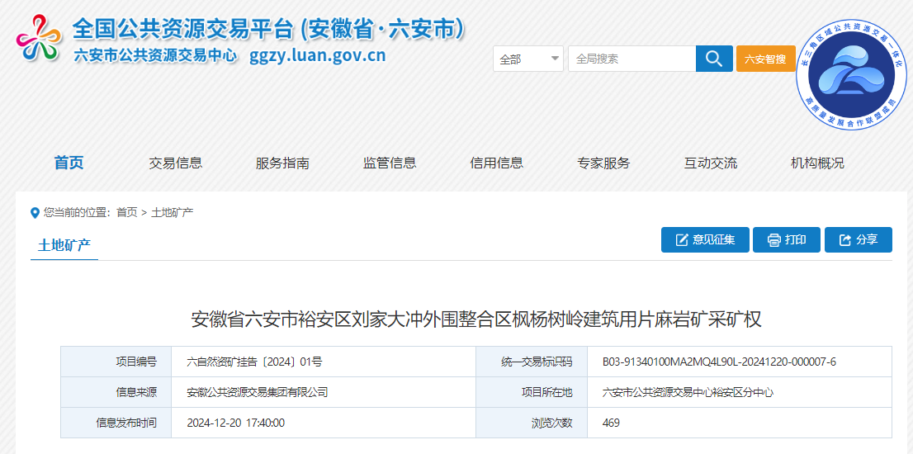Click the printer icon for 打印

pos(773,240)
